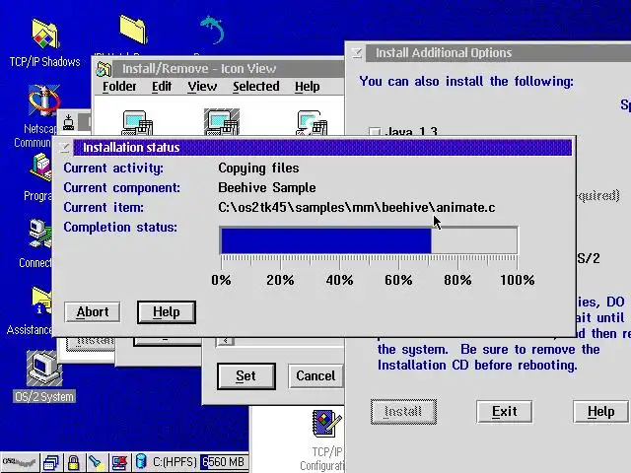Click Help in Installation status dialog
The height and width of the screenshot is (473, 631).
[x=167, y=312]
